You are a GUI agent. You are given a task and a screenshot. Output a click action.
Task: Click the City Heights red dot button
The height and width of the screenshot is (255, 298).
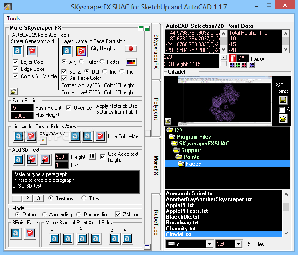tap(131, 48)
